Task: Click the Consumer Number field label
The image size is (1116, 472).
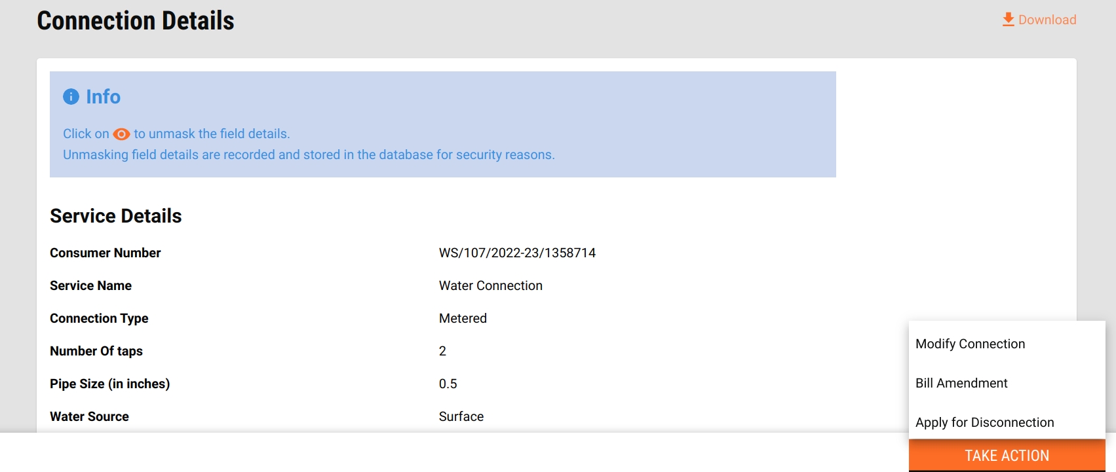Action: coord(106,253)
